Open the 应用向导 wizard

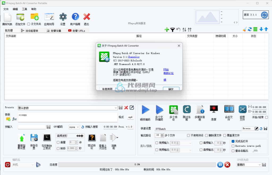[x=49, y=17]
